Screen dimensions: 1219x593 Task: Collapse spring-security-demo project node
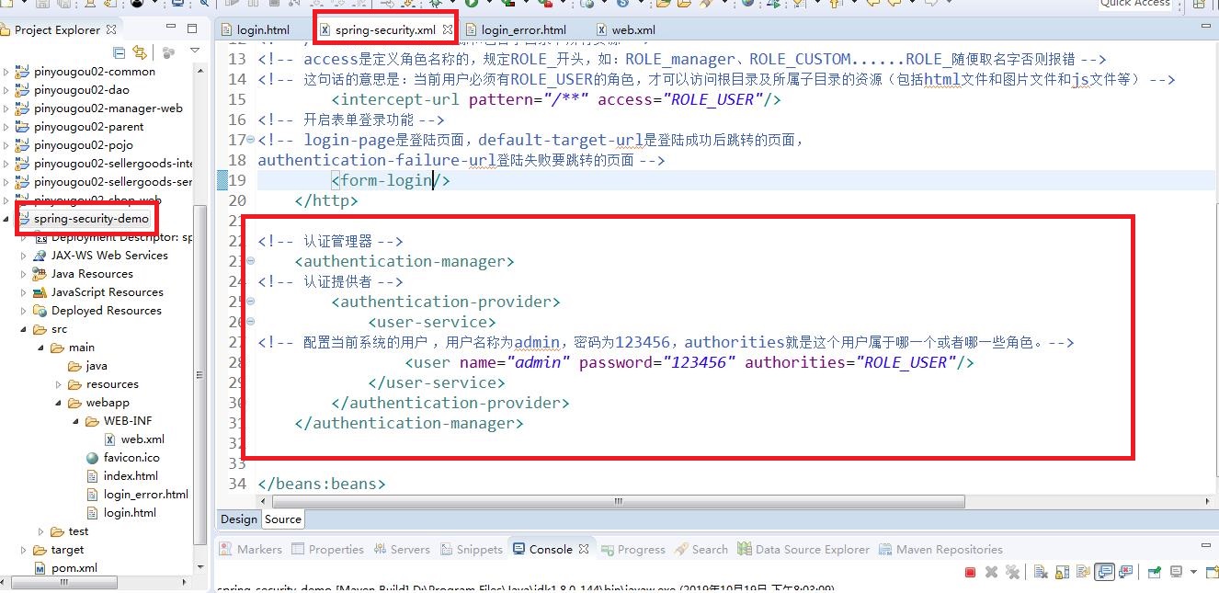pyautogui.click(x=6, y=219)
